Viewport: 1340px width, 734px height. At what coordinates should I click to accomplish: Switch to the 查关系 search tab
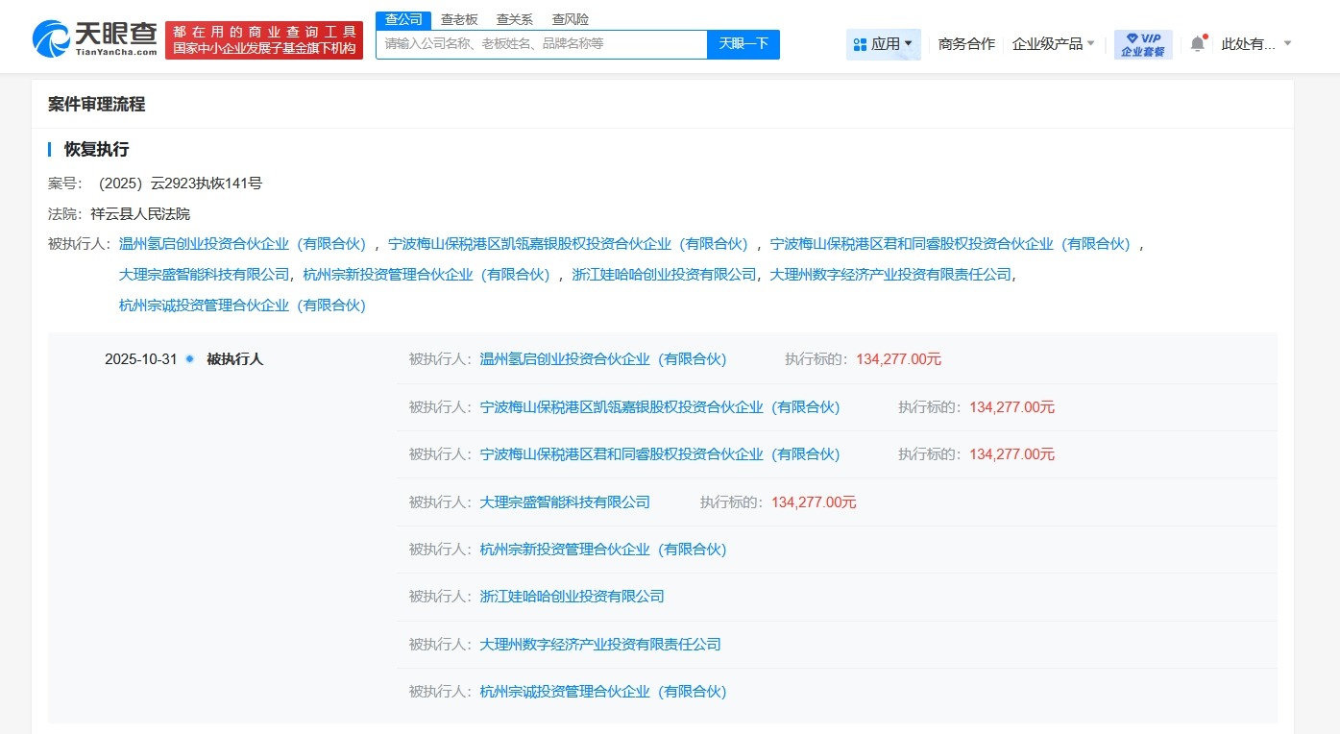(x=514, y=18)
